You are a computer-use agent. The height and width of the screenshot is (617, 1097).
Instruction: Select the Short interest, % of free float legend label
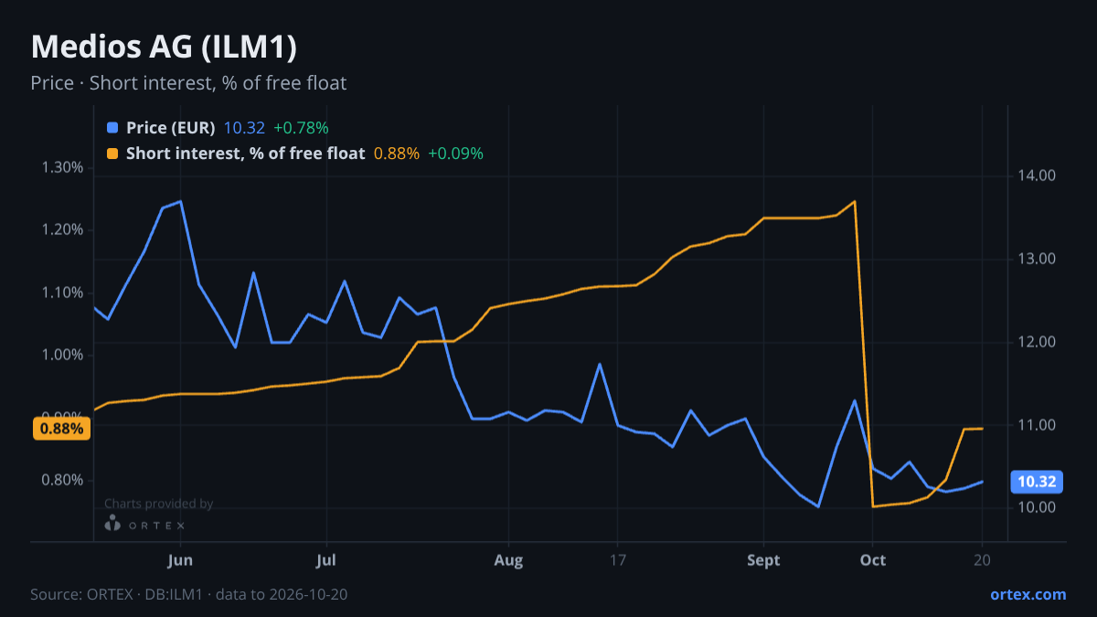[246, 154]
